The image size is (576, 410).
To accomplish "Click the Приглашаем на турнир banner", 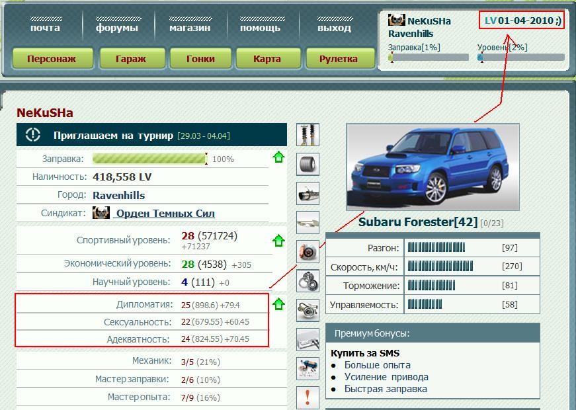I will [151, 135].
